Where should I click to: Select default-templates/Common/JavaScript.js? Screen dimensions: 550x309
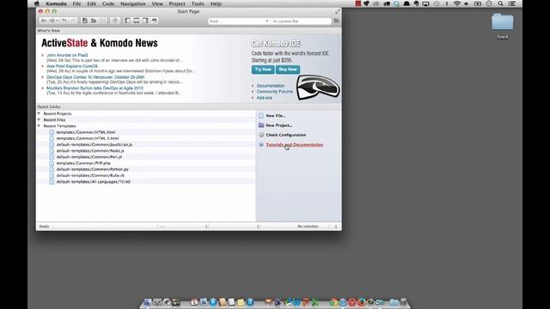95,144
